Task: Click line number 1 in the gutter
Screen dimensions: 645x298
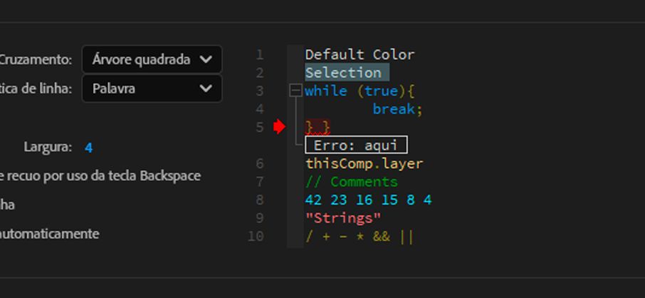Action: (259, 55)
